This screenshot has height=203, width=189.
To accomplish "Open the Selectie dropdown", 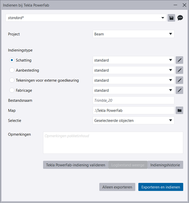I will 133,120.
